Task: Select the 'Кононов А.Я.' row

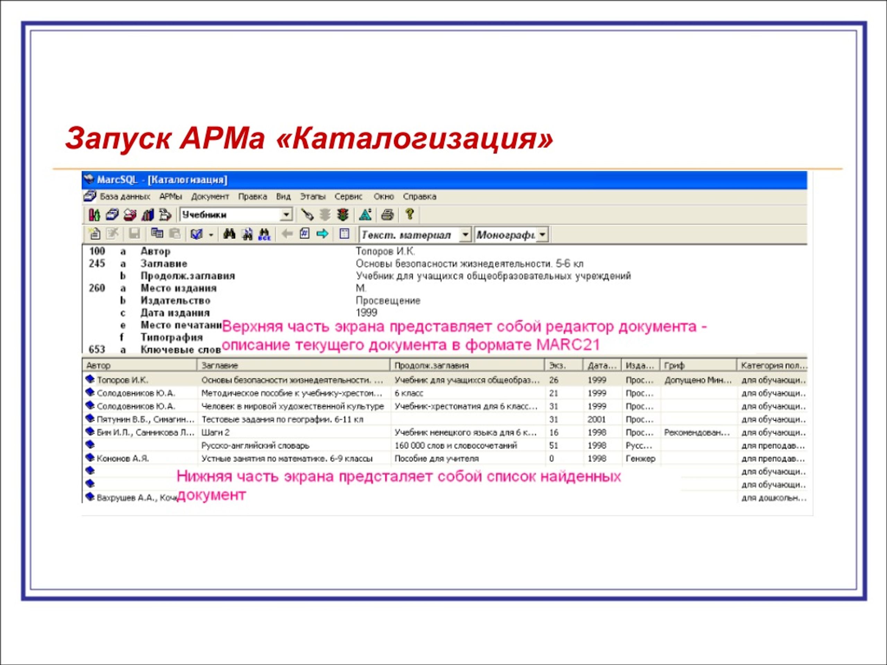Action: pos(445,458)
